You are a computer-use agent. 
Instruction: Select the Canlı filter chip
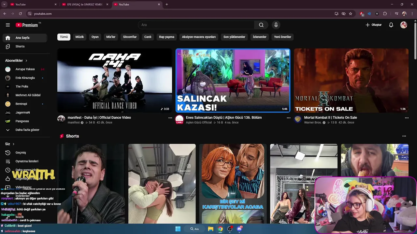coord(148,37)
